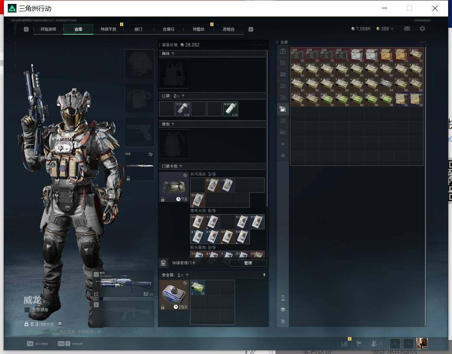This screenshot has height=354, width=452.
Task: Open the 部门 tab
Action: (138, 29)
